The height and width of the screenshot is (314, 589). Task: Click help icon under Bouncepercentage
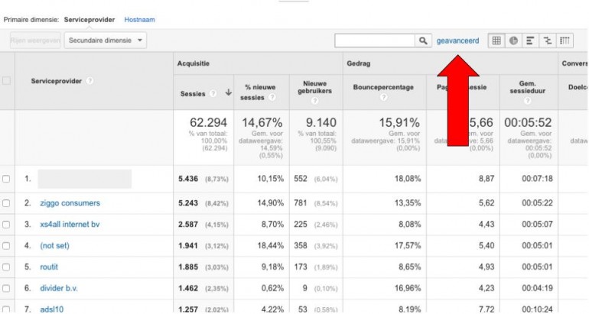click(x=383, y=98)
